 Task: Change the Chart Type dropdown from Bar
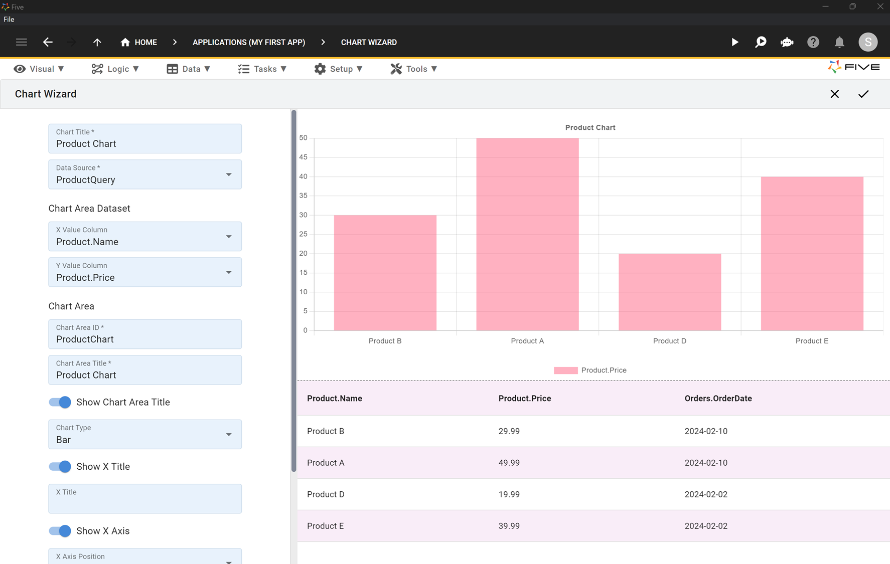[229, 434]
